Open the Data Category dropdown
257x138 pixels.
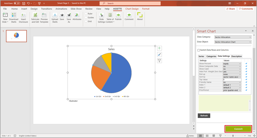click(x=233, y=37)
